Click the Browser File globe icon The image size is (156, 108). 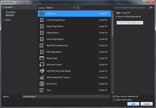(42, 84)
